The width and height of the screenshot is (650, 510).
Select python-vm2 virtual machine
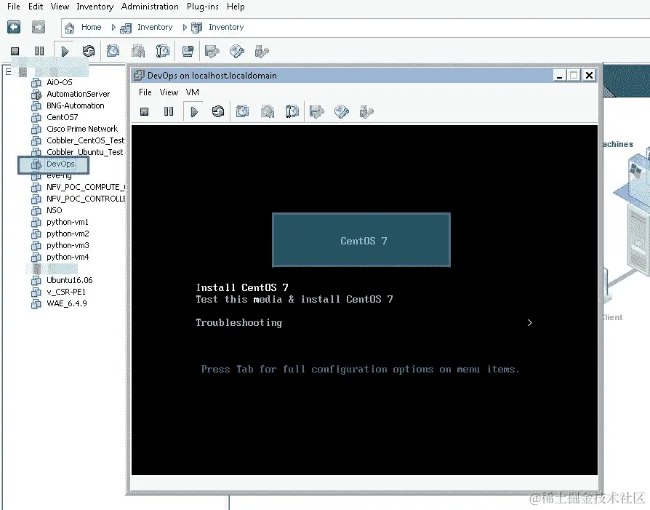point(68,234)
